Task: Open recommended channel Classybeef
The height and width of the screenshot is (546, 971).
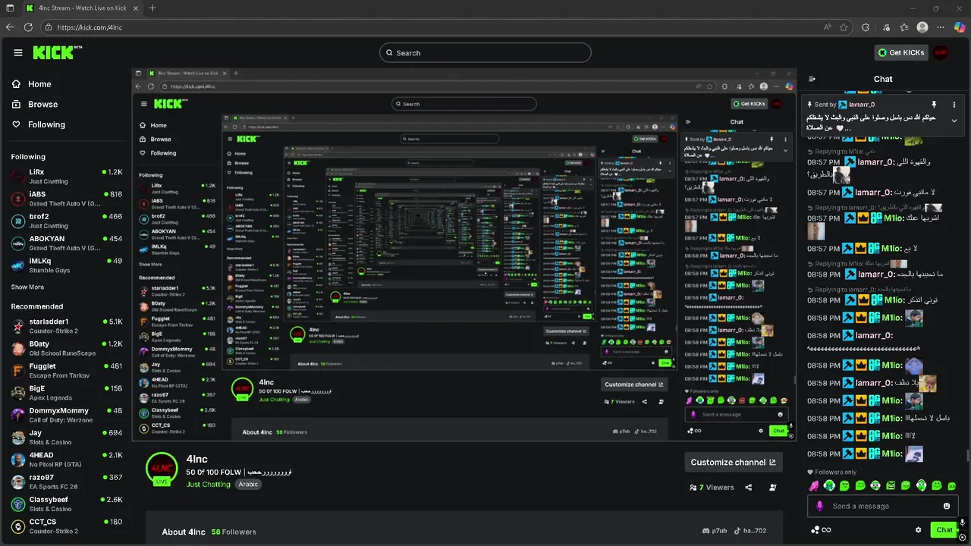Action: click(x=66, y=504)
